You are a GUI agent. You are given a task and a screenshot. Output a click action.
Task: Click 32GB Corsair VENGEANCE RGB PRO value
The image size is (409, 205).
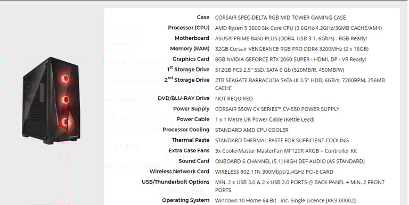[x=292, y=49]
